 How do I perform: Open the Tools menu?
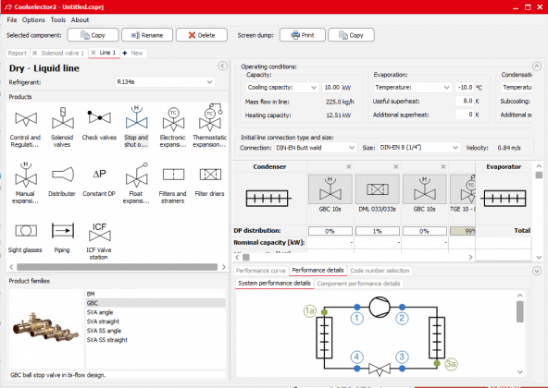(x=58, y=20)
